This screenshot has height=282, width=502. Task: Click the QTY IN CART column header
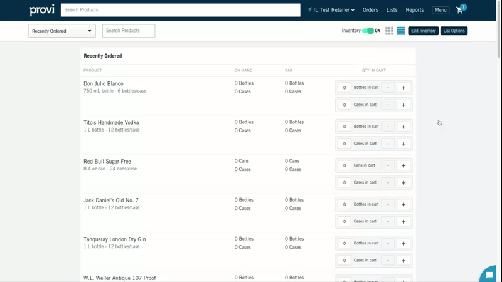[374, 70]
